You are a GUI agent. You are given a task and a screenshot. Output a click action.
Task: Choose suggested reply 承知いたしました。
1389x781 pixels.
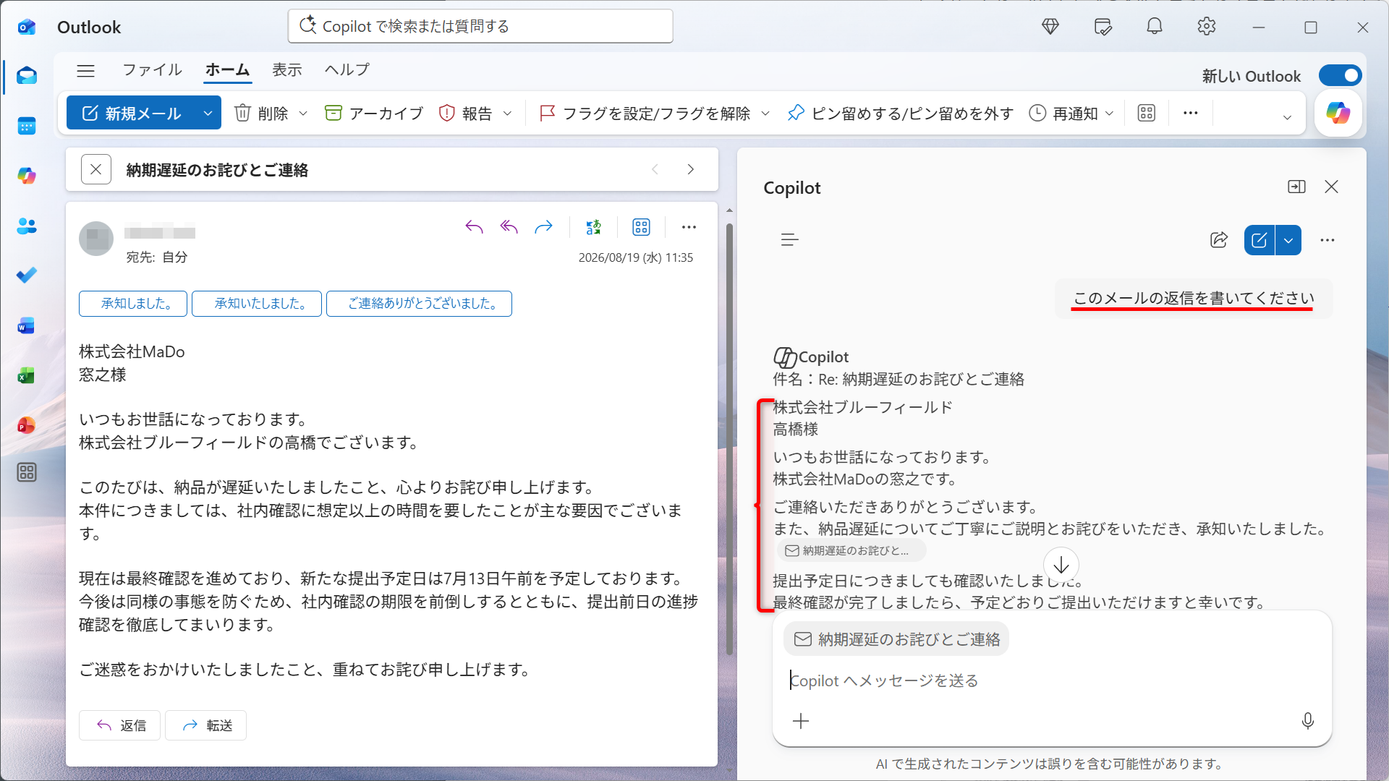257,304
